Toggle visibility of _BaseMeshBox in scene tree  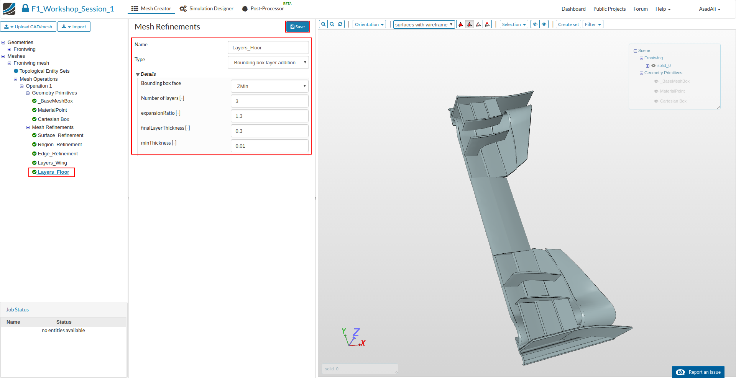point(656,81)
